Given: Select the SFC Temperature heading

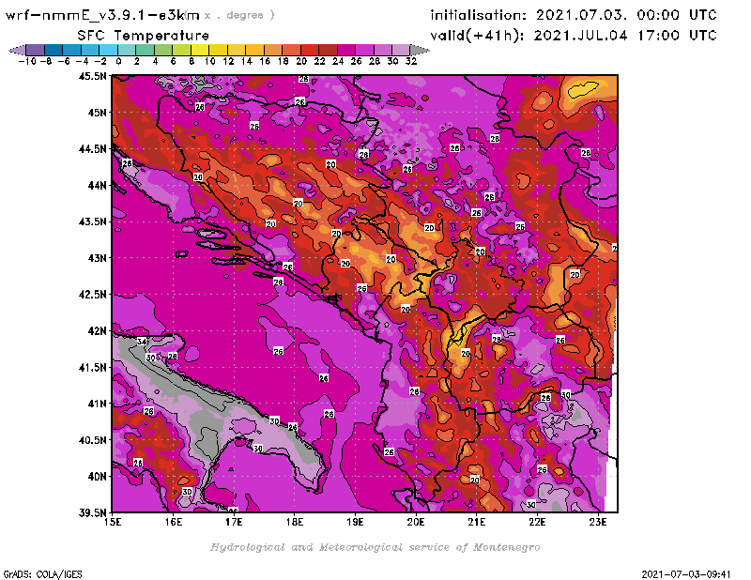Looking at the screenshot, I should pos(144,36).
